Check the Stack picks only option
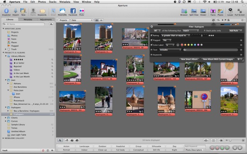The width and height of the screenshot is (247, 154). 205,31
